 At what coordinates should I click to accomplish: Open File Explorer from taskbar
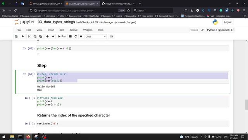(x=12, y=136)
